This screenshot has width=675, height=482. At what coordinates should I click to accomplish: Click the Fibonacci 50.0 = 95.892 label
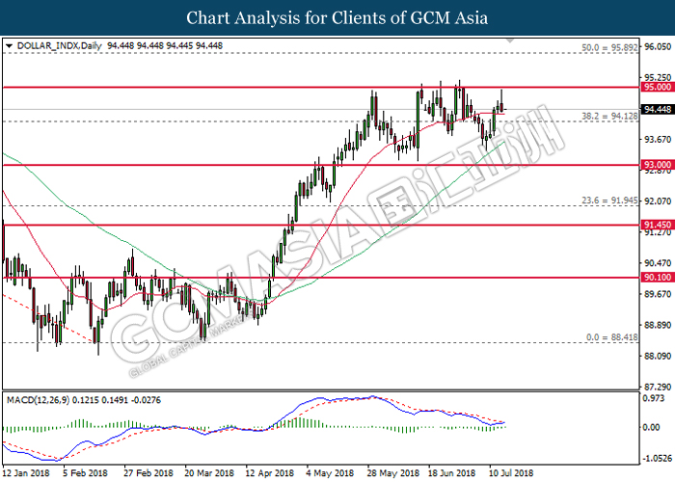pyautogui.click(x=609, y=48)
